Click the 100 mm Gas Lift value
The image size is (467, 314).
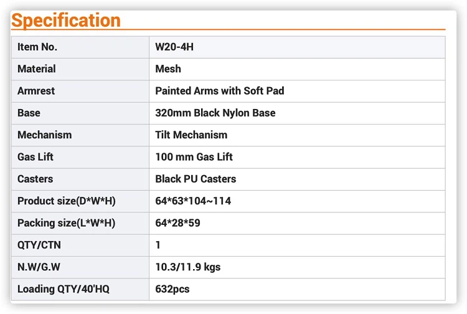click(194, 157)
